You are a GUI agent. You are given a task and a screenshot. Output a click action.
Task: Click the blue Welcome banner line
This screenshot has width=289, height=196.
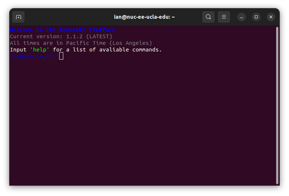[x=63, y=30]
